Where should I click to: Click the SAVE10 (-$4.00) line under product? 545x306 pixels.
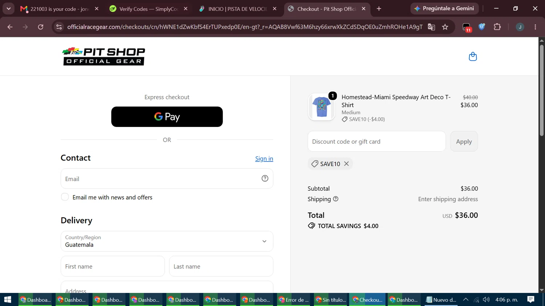click(x=363, y=119)
